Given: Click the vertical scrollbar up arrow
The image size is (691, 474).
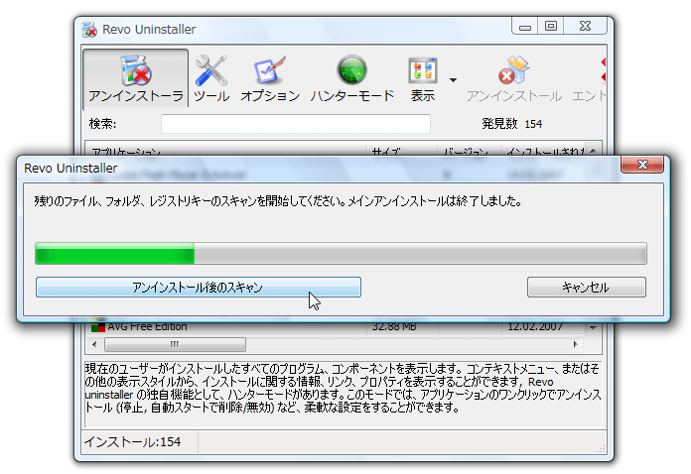Looking at the screenshot, I should point(593,151).
